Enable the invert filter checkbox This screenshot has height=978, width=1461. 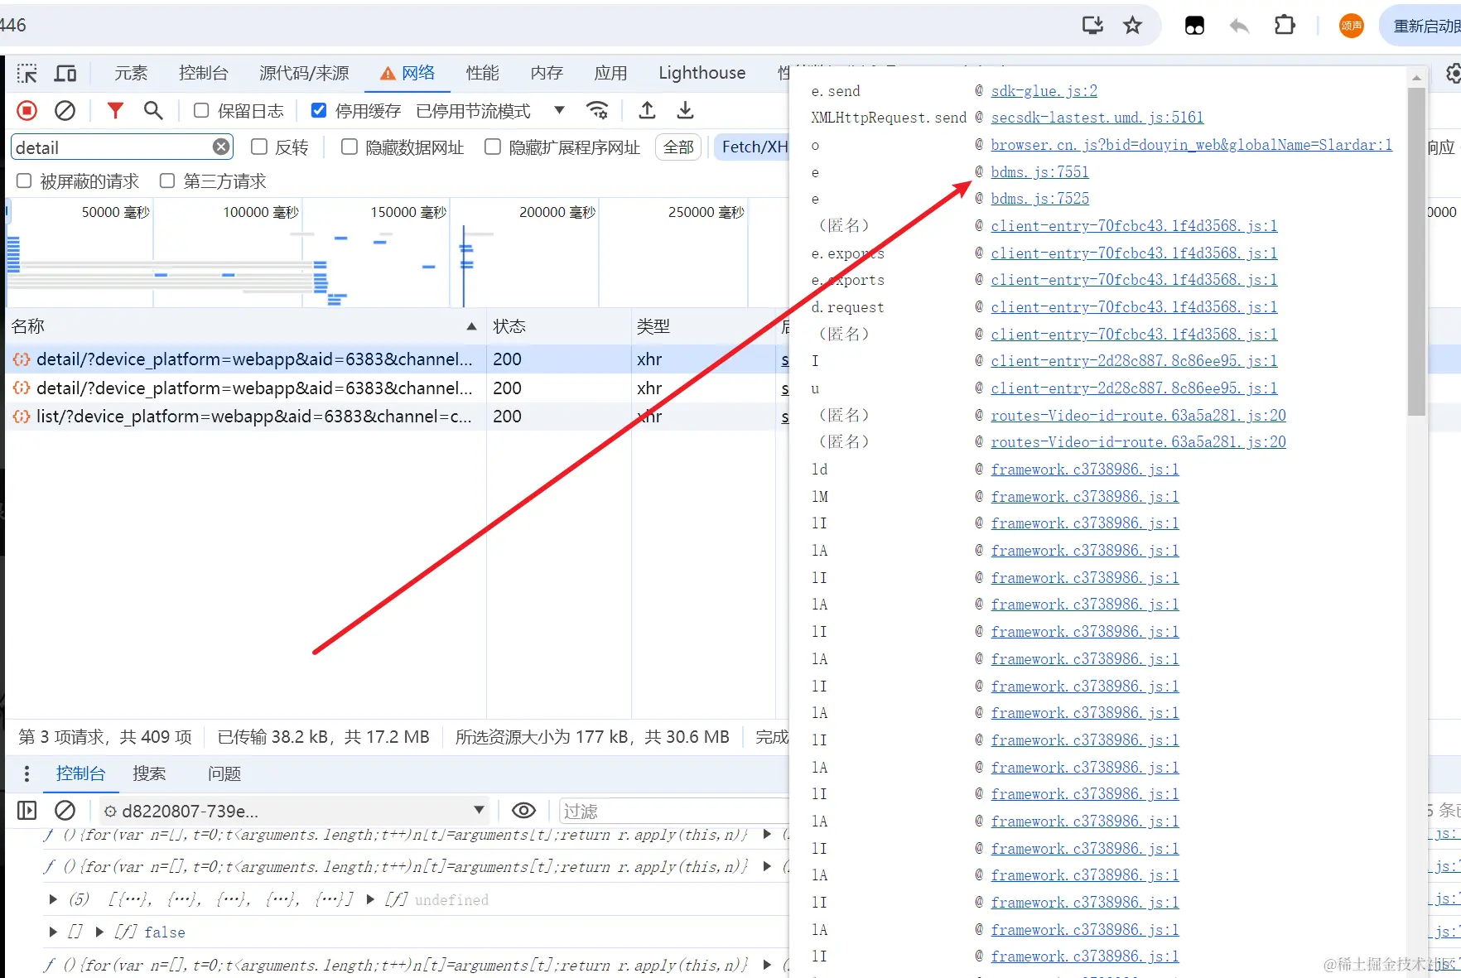[259, 147]
